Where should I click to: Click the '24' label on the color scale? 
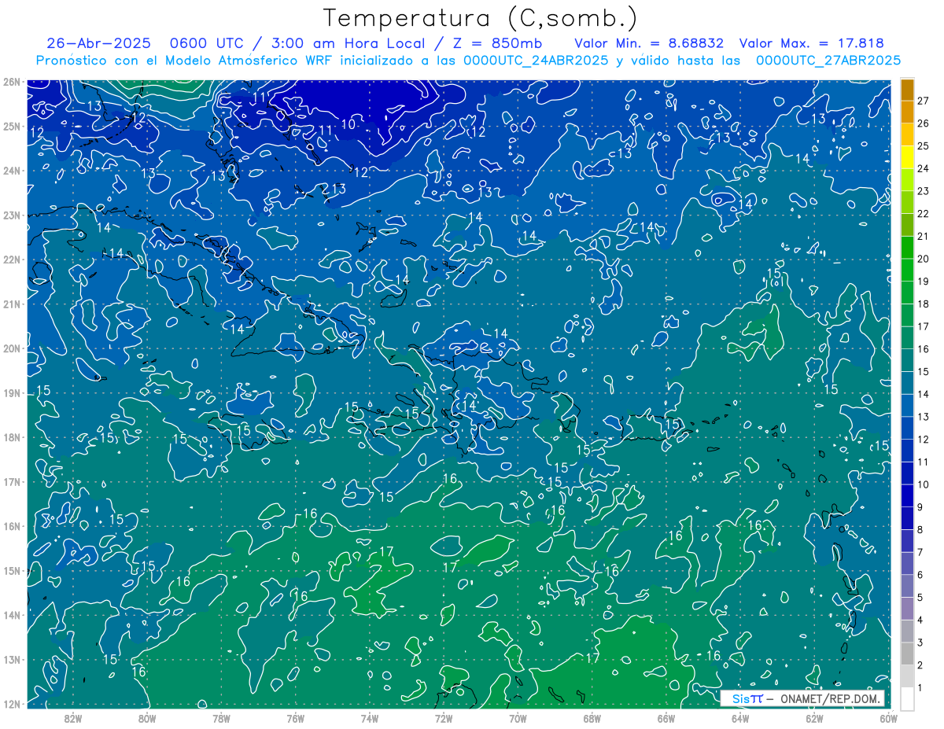pos(924,168)
